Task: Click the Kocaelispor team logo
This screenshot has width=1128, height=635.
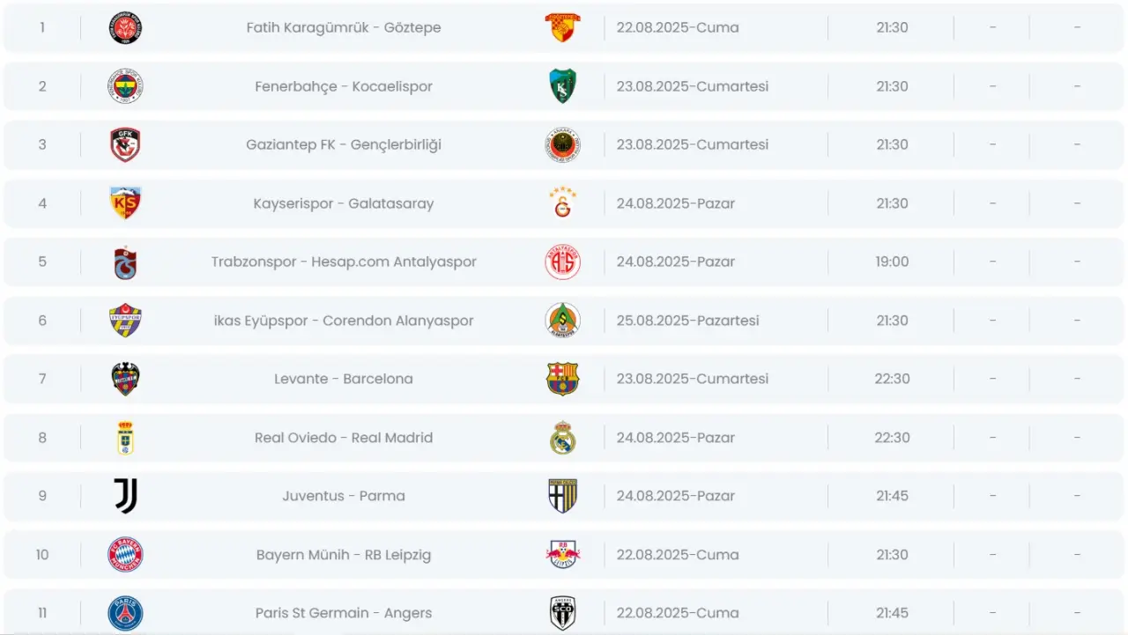Action: tap(562, 86)
